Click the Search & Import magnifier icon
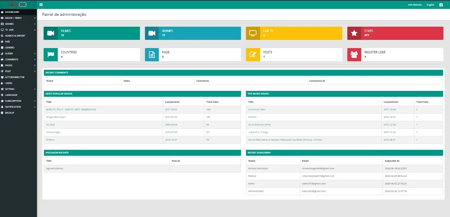The height and width of the screenshot is (217, 450). (x=2, y=36)
